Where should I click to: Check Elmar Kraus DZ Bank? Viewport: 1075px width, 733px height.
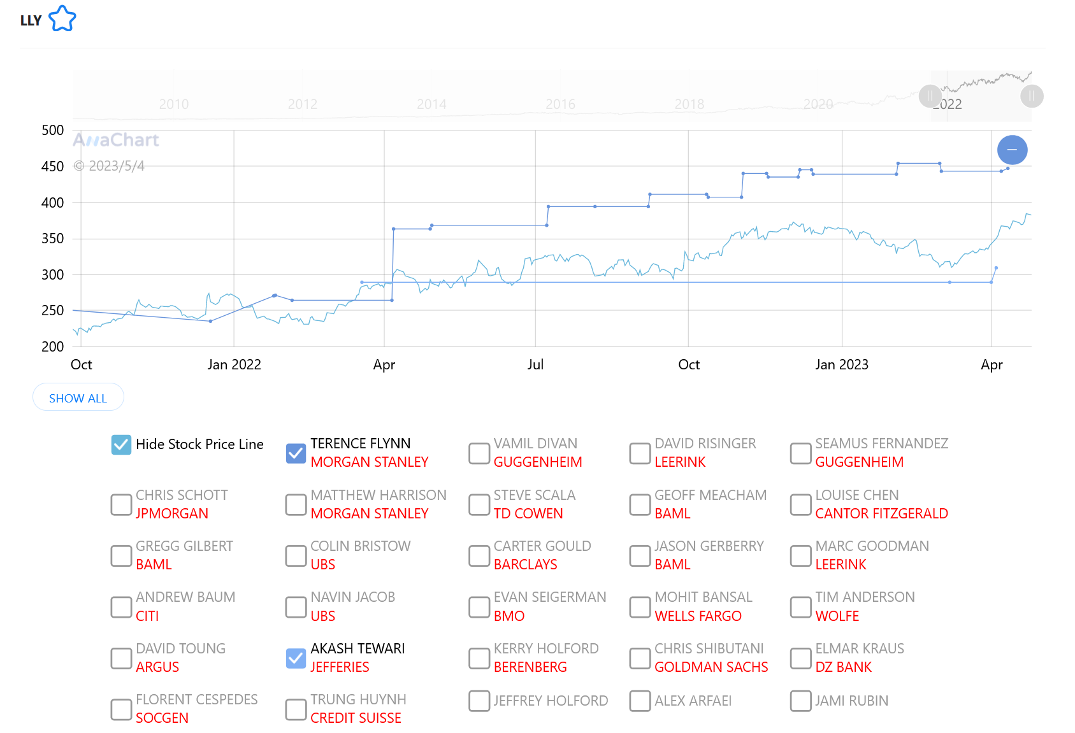(x=800, y=658)
